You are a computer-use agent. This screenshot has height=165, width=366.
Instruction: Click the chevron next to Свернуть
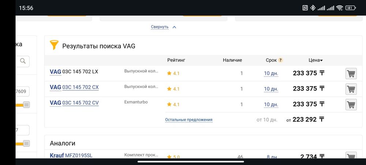174,27
